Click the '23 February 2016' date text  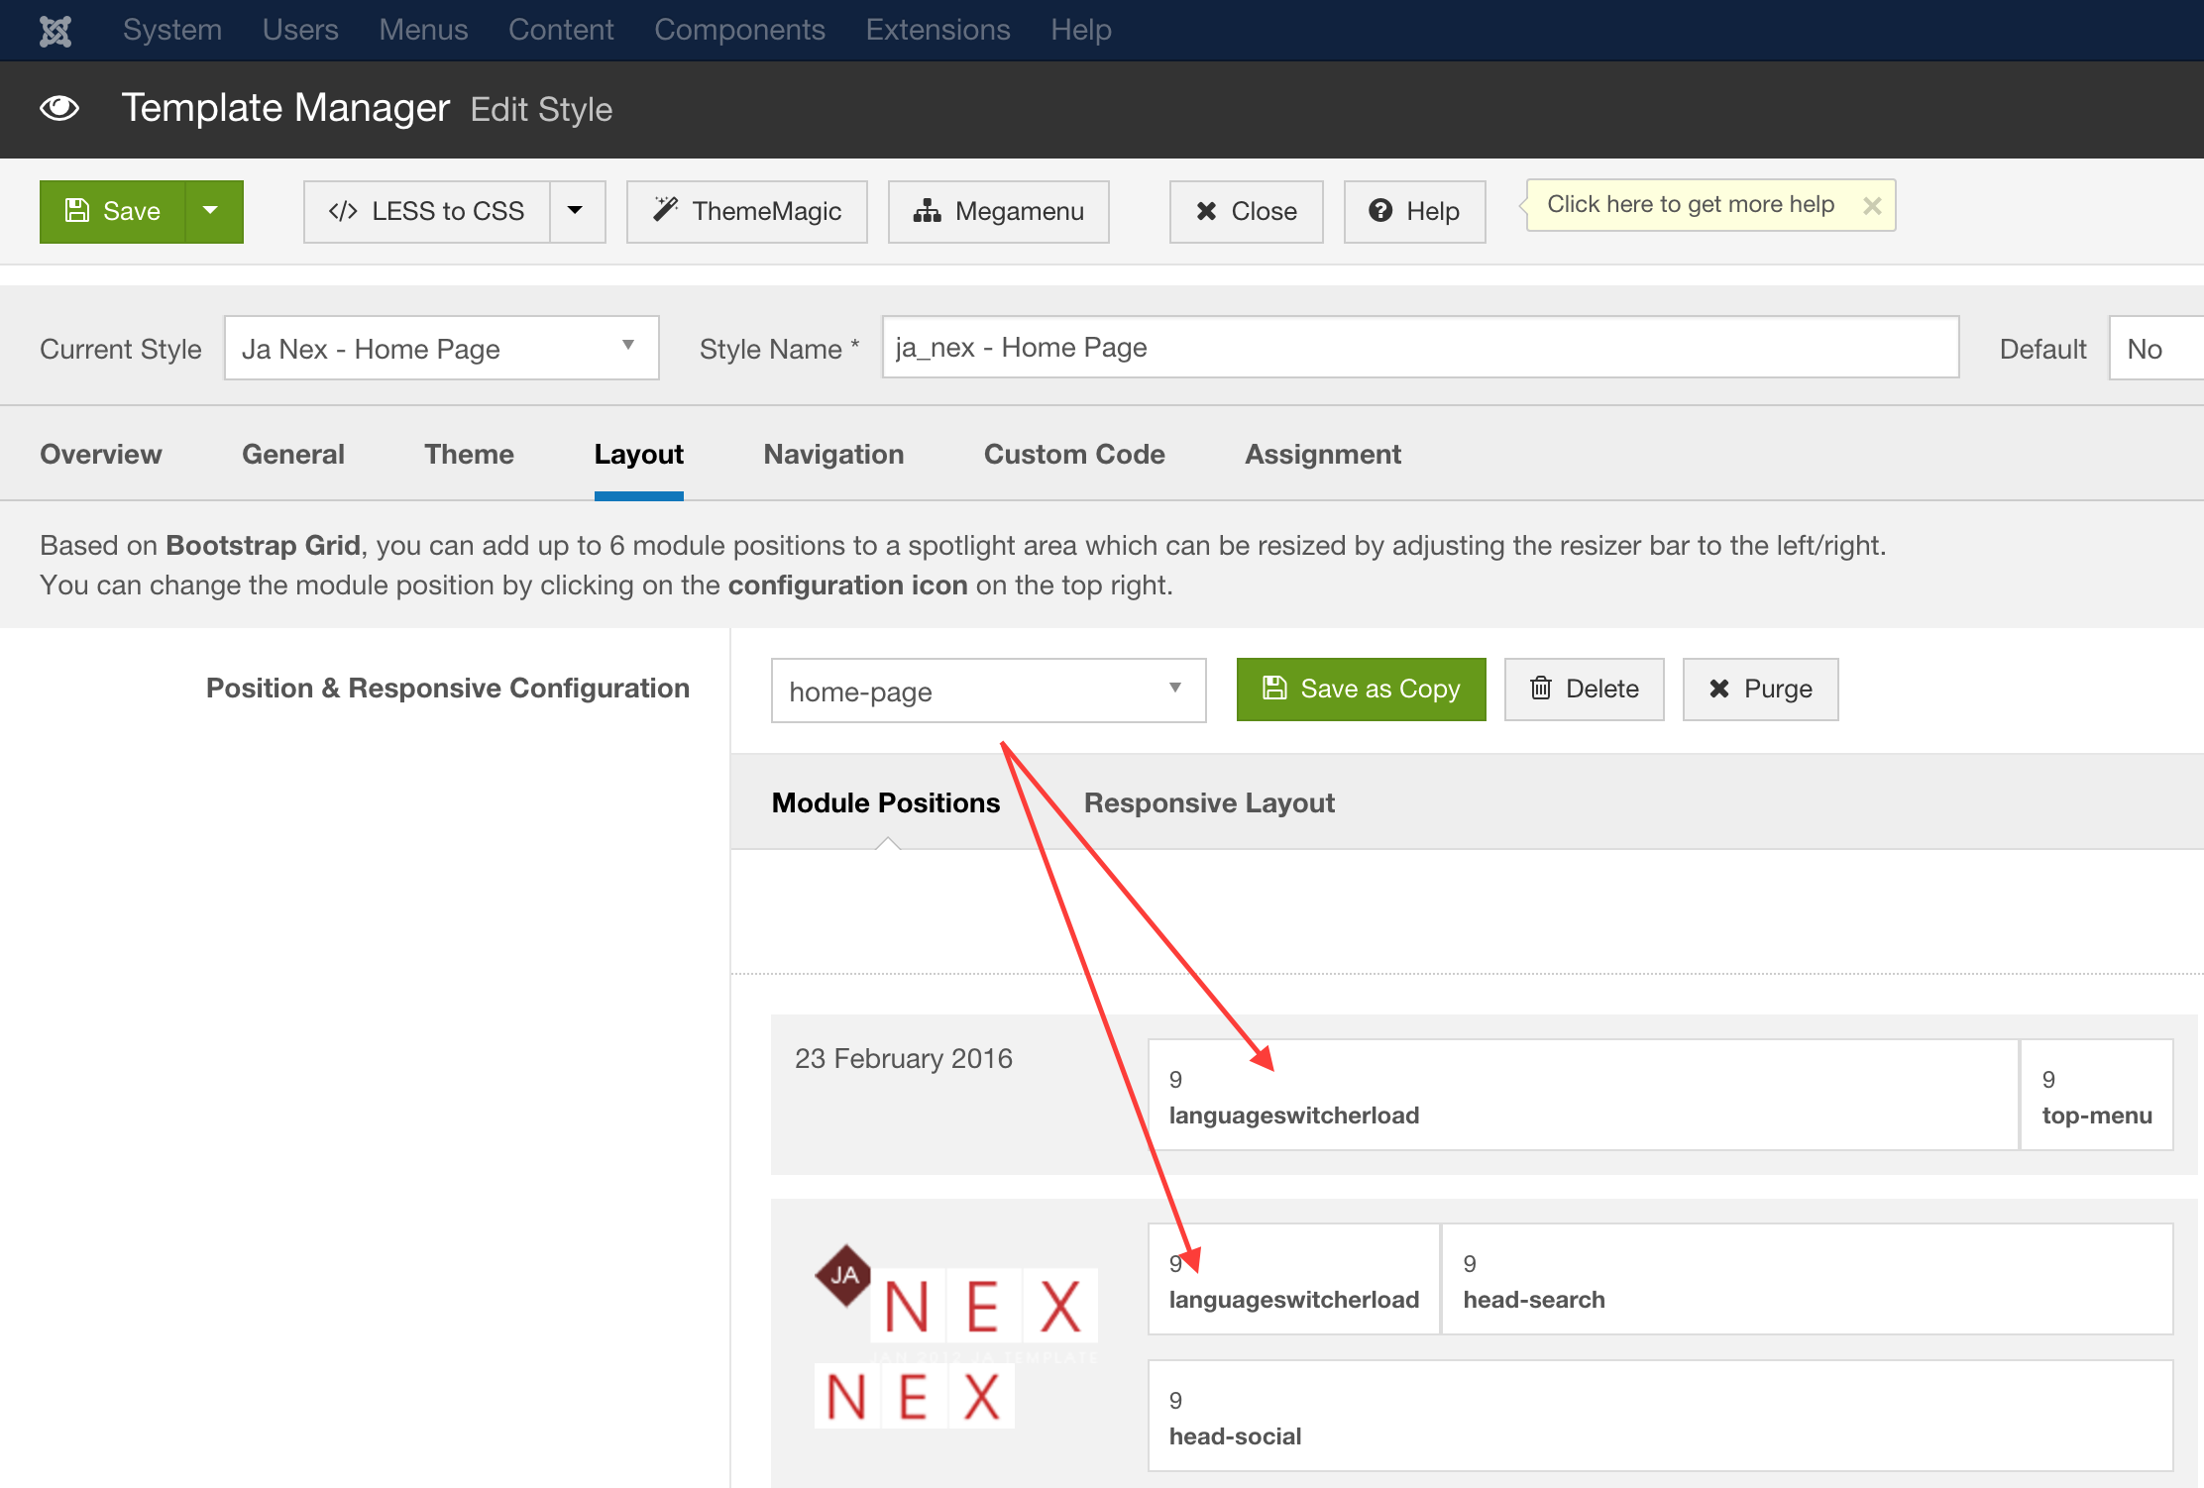[904, 1058]
